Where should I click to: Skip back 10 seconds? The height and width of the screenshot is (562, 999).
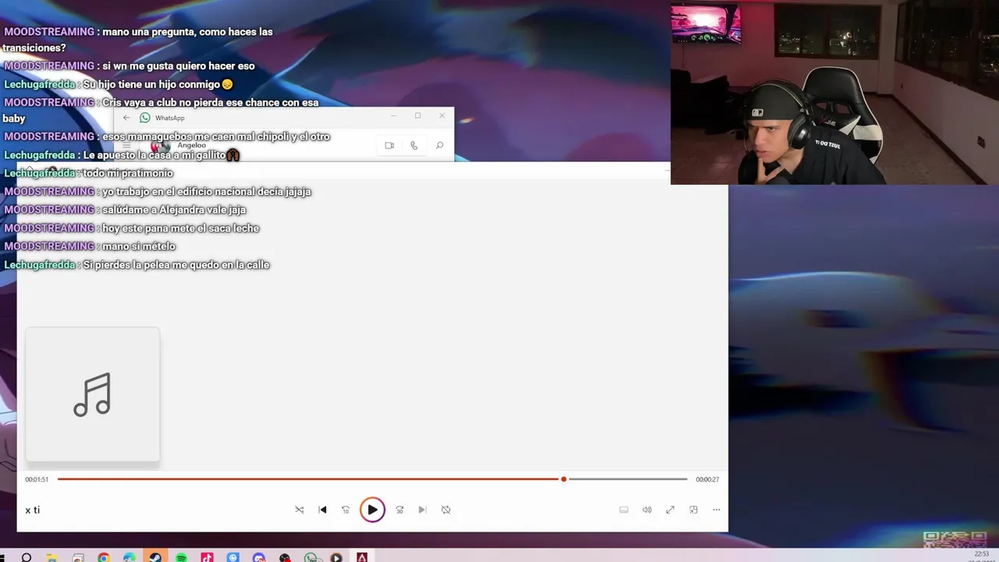[346, 510]
